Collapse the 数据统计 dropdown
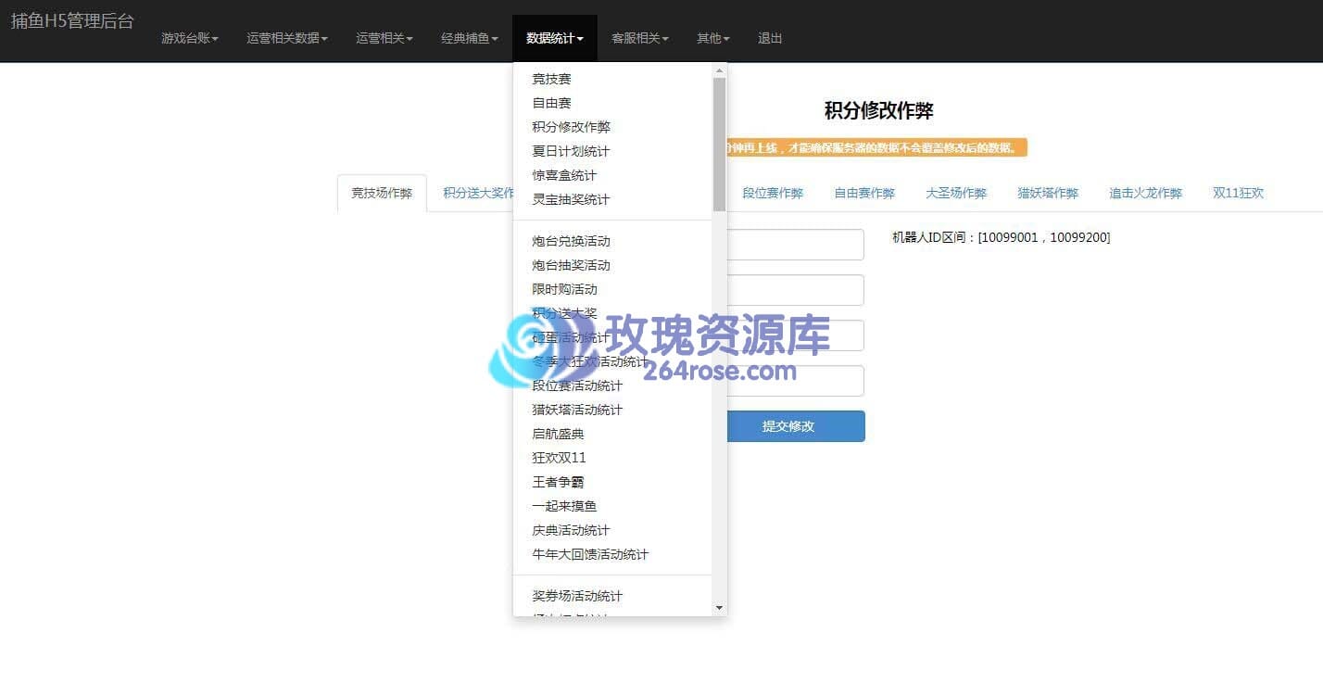This screenshot has height=695, width=1323. (x=555, y=38)
